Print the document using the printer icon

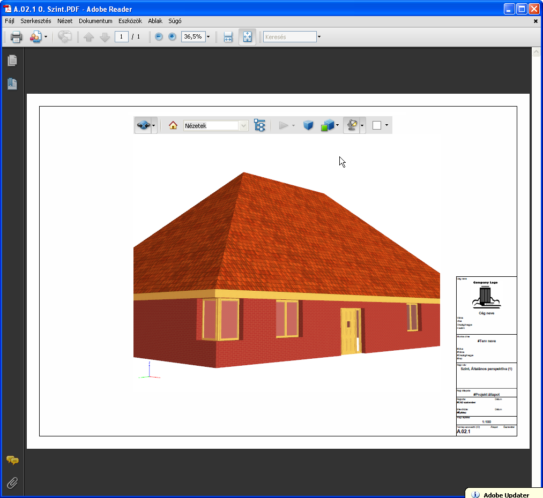16,36
